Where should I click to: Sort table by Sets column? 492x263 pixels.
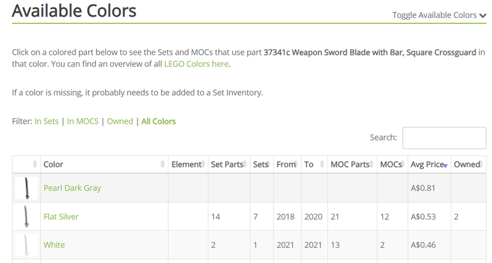261,164
